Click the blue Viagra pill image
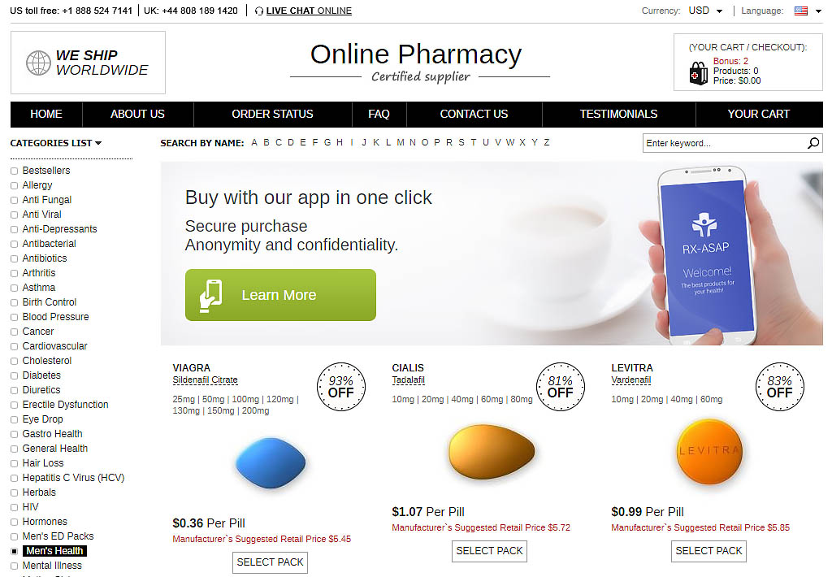832x577 pixels. point(271,462)
